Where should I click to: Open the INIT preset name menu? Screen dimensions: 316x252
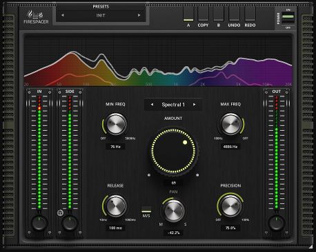coord(101,15)
